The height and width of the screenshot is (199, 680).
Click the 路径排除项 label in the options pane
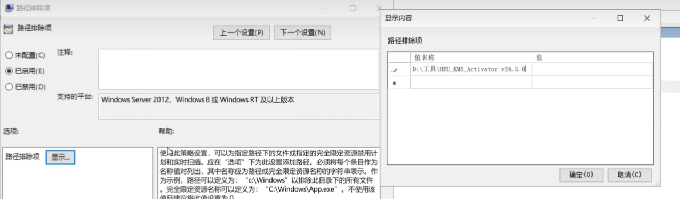click(x=22, y=156)
